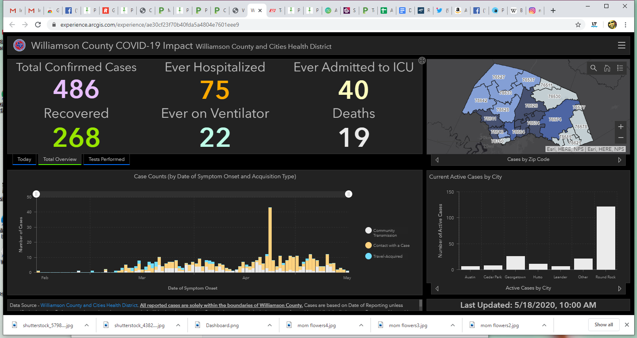Zoom in on the zip code map
This screenshot has width=637, height=338.
point(620,127)
